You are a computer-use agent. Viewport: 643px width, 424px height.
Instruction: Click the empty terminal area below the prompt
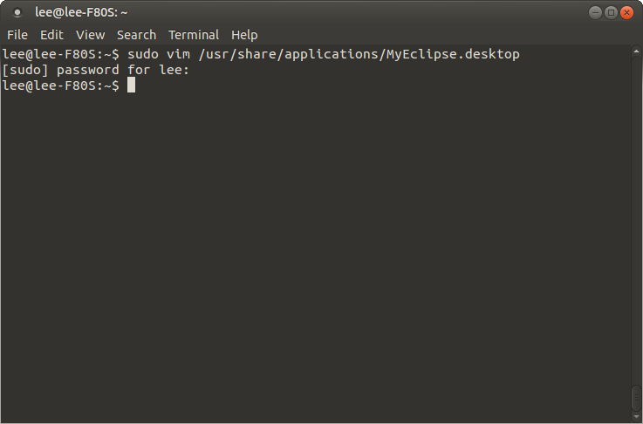click(316, 254)
